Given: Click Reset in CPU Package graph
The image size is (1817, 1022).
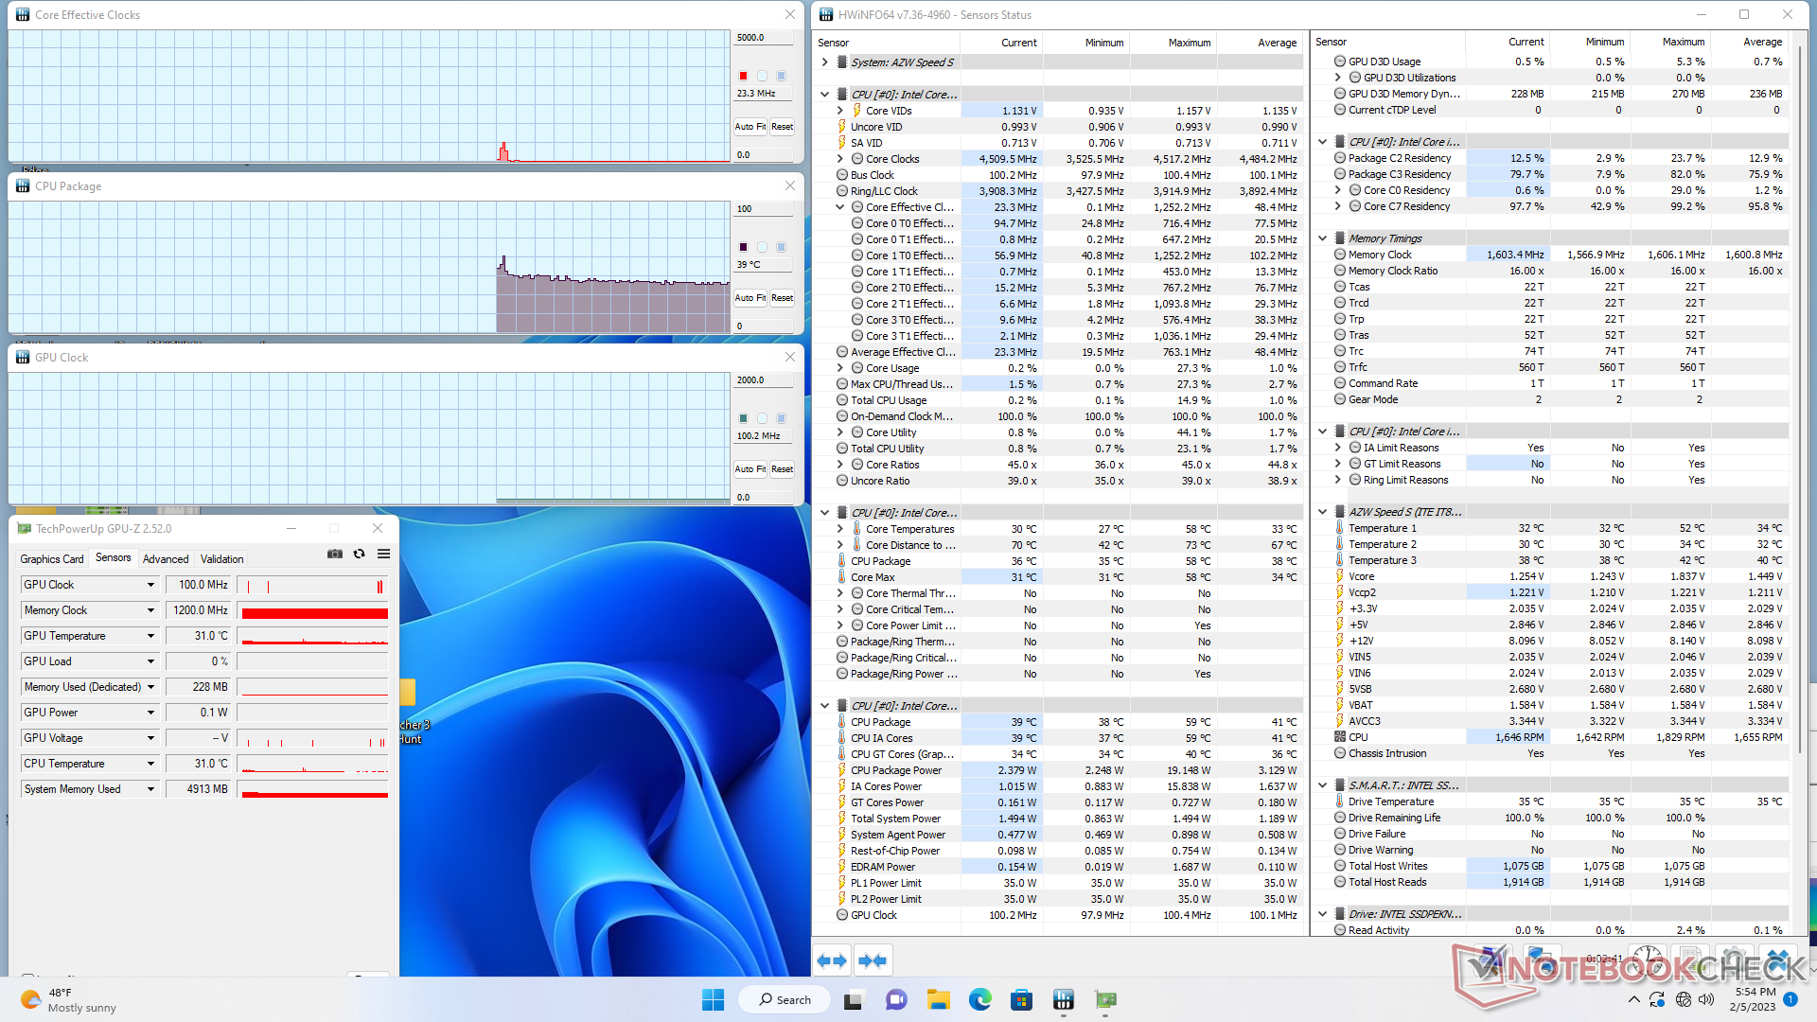Looking at the screenshot, I should coord(782,298).
